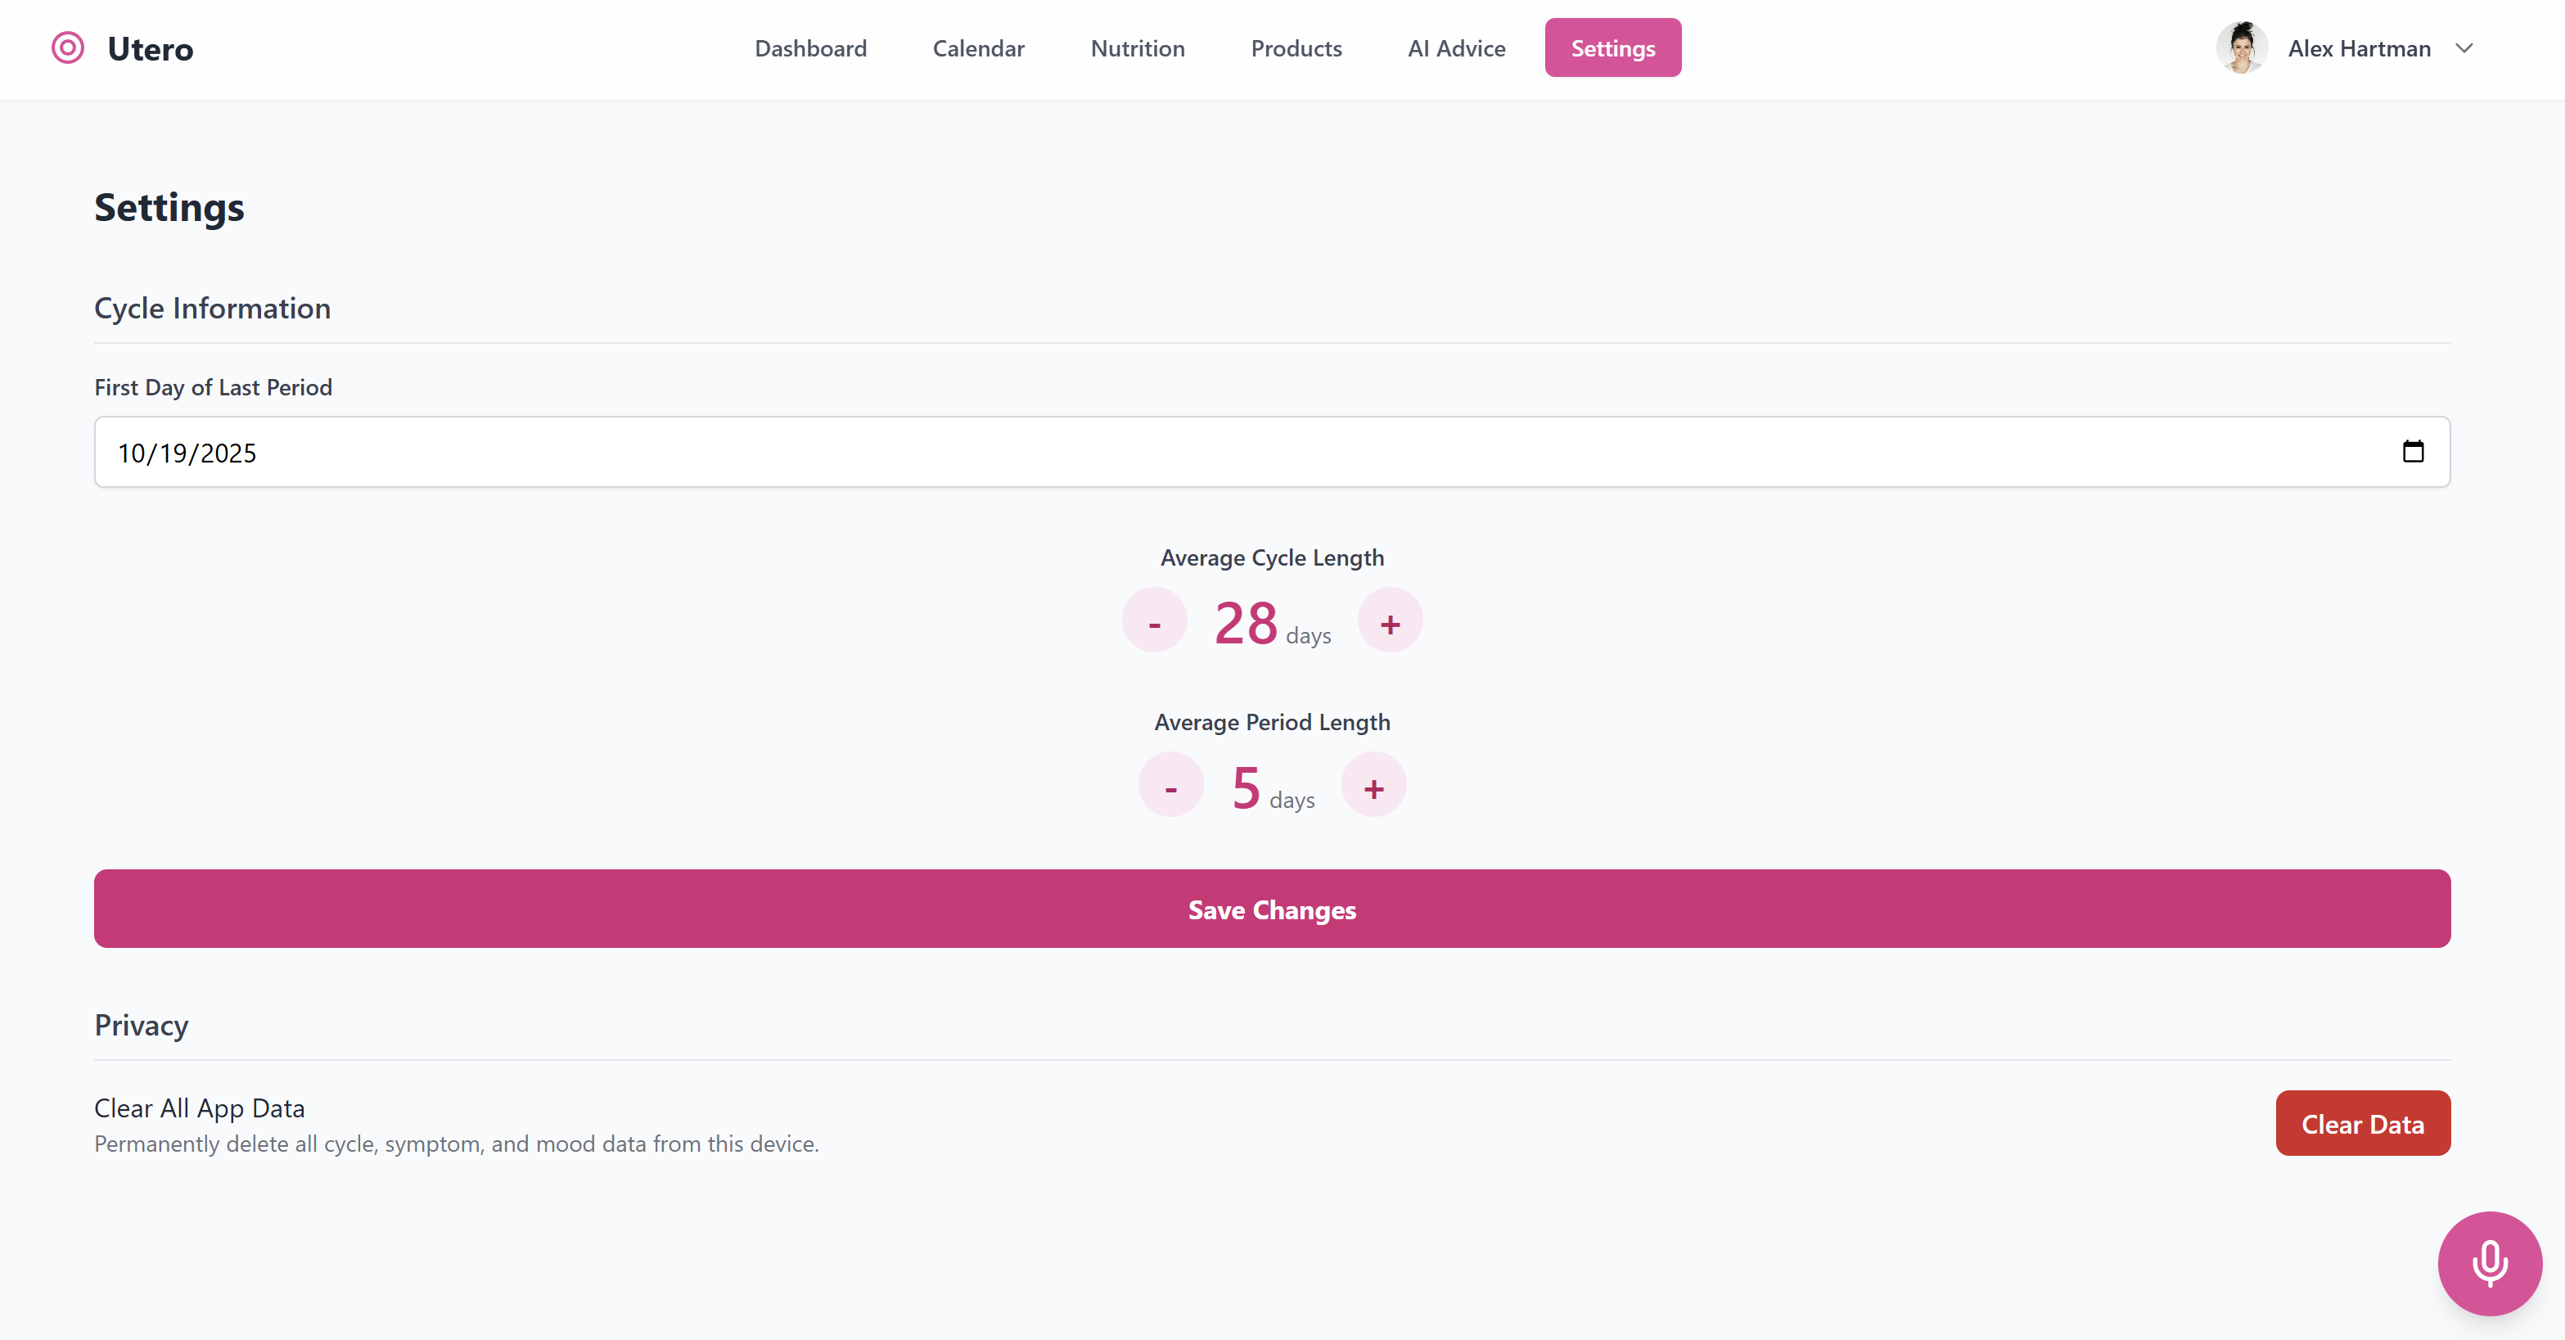Increase average period length with plus
Image resolution: width=2565 pixels, height=1340 pixels.
(x=1373, y=786)
